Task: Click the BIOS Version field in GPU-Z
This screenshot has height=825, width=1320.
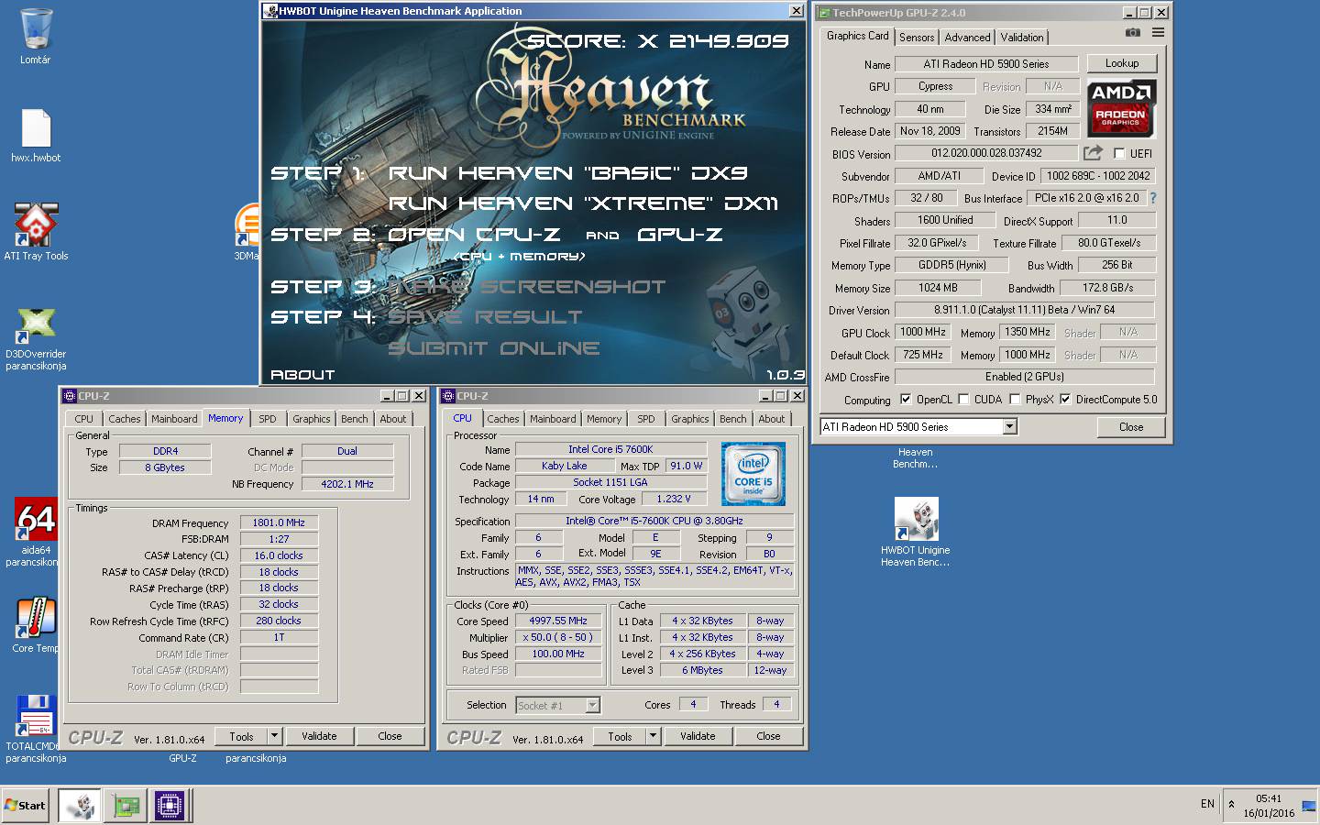Action: (x=986, y=153)
